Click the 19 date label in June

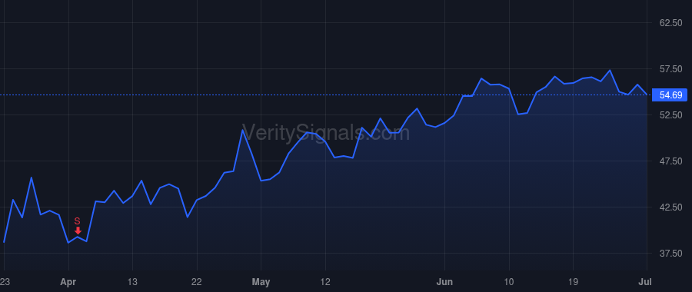(x=573, y=282)
